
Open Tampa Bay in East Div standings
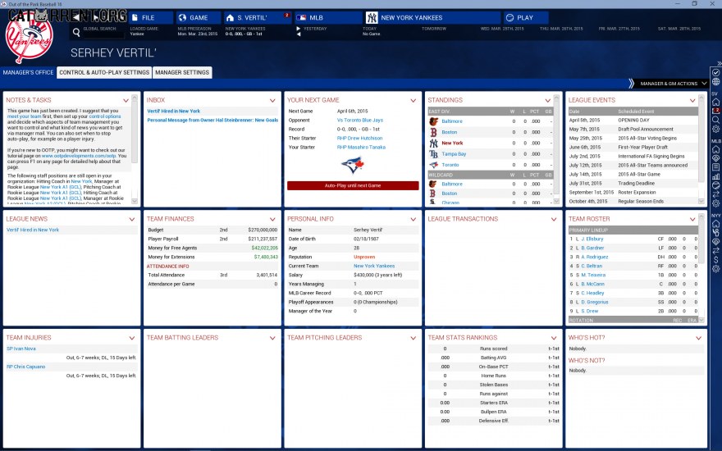pyautogui.click(x=454, y=153)
